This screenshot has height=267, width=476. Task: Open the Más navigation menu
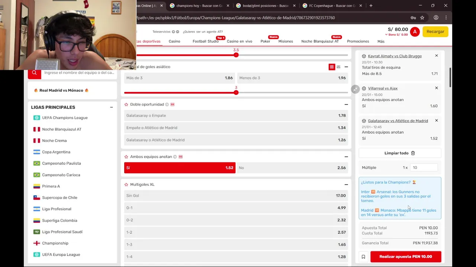click(x=381, y=41)
